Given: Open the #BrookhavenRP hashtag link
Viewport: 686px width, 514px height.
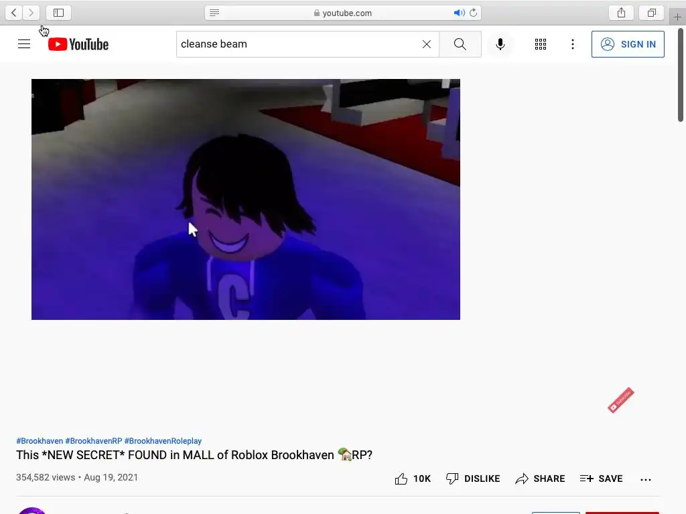Looking at the screenshot, I should click(x=94, y=441).
